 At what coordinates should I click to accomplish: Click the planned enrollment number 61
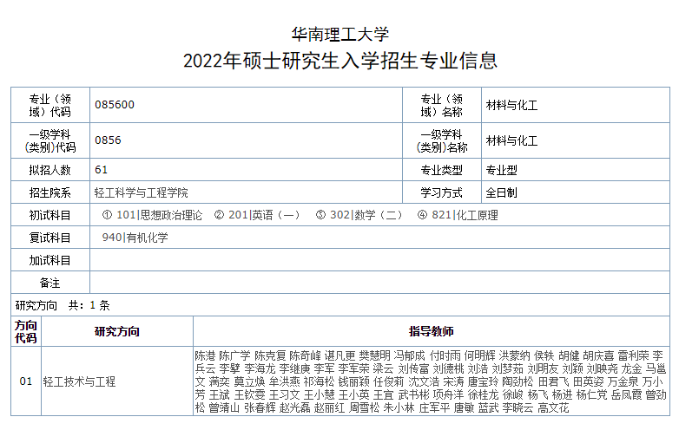tap(102, 169)
